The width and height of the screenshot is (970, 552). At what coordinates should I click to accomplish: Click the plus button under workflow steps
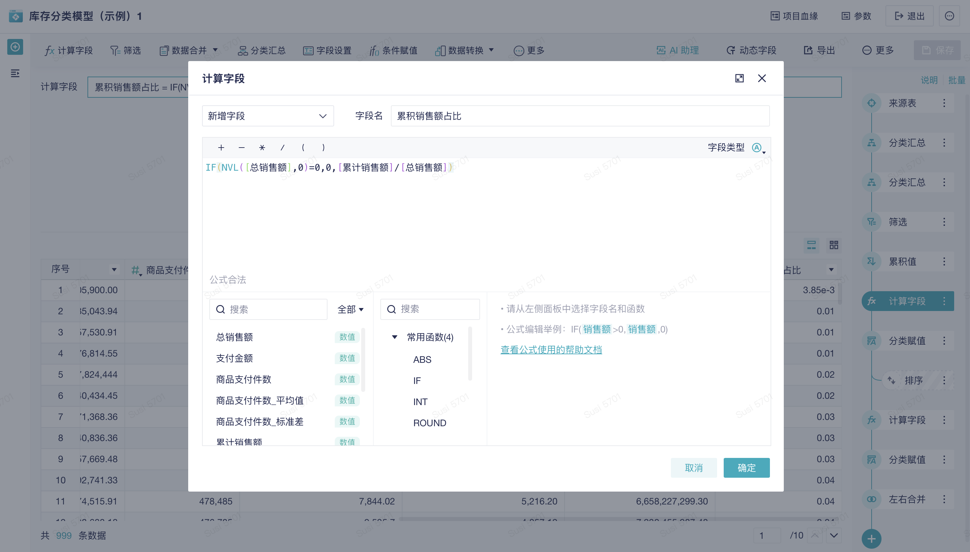point(871,538)
